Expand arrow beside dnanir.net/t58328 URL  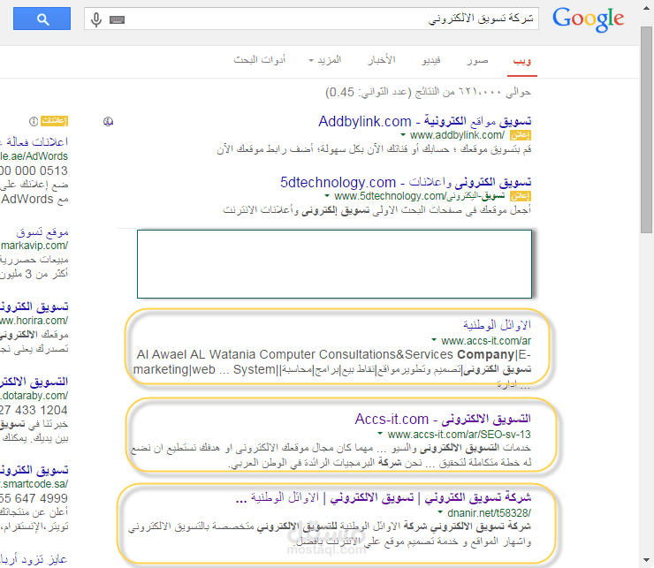click(x=440, y=511)
